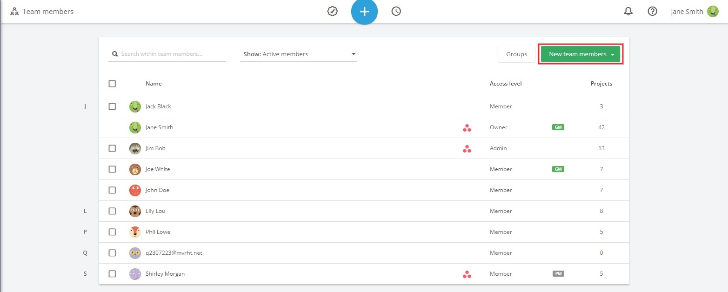728x292 pixels.
Task: Check the box for Jack Black
Action: (112, 106)
